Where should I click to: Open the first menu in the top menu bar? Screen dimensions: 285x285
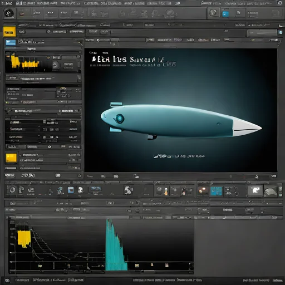pyautogui.click(x=7, y=3)
